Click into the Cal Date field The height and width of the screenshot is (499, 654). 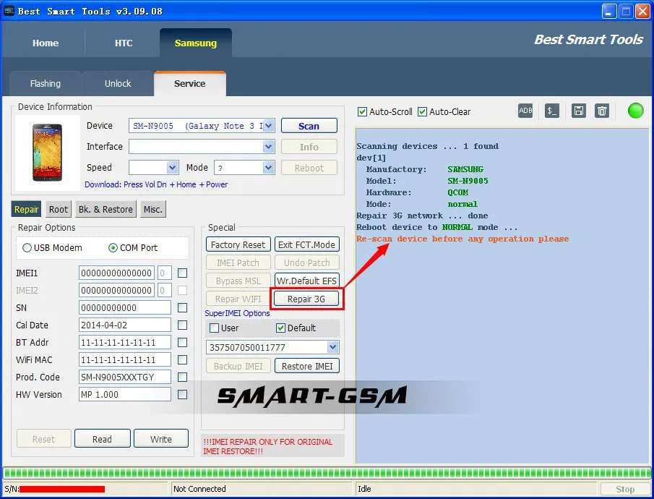click(x=125, y=325)
